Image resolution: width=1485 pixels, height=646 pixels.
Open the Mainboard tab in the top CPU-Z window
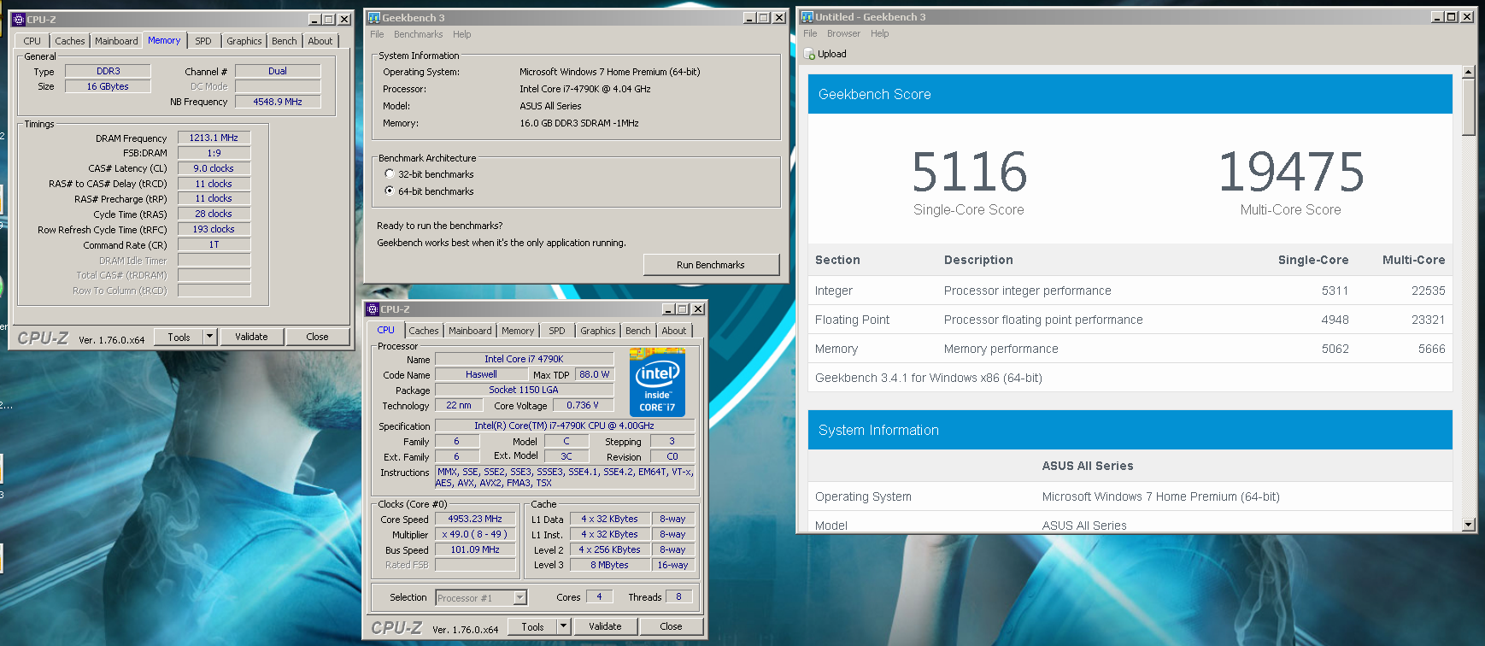tap(116, 41)
